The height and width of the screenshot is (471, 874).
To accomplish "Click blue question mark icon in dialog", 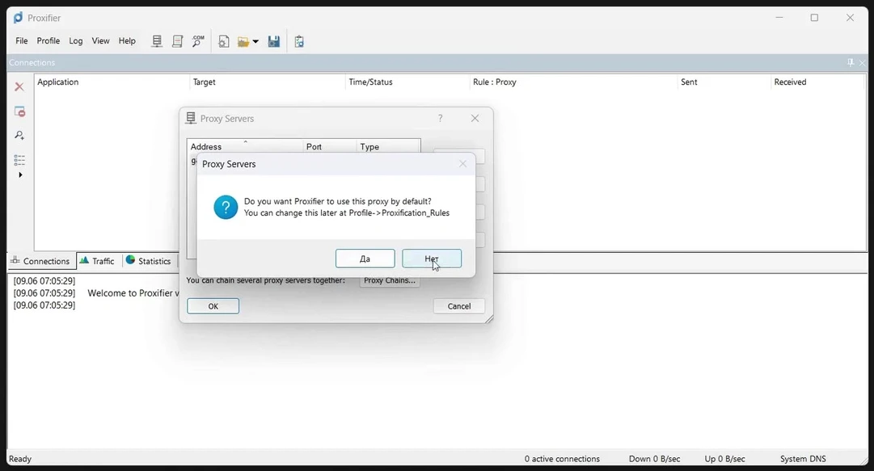I will coord(226,207).
